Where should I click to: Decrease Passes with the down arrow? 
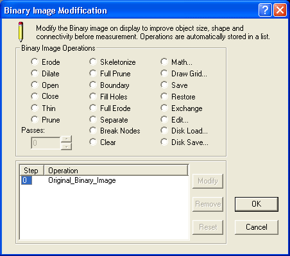pos(67,146)
